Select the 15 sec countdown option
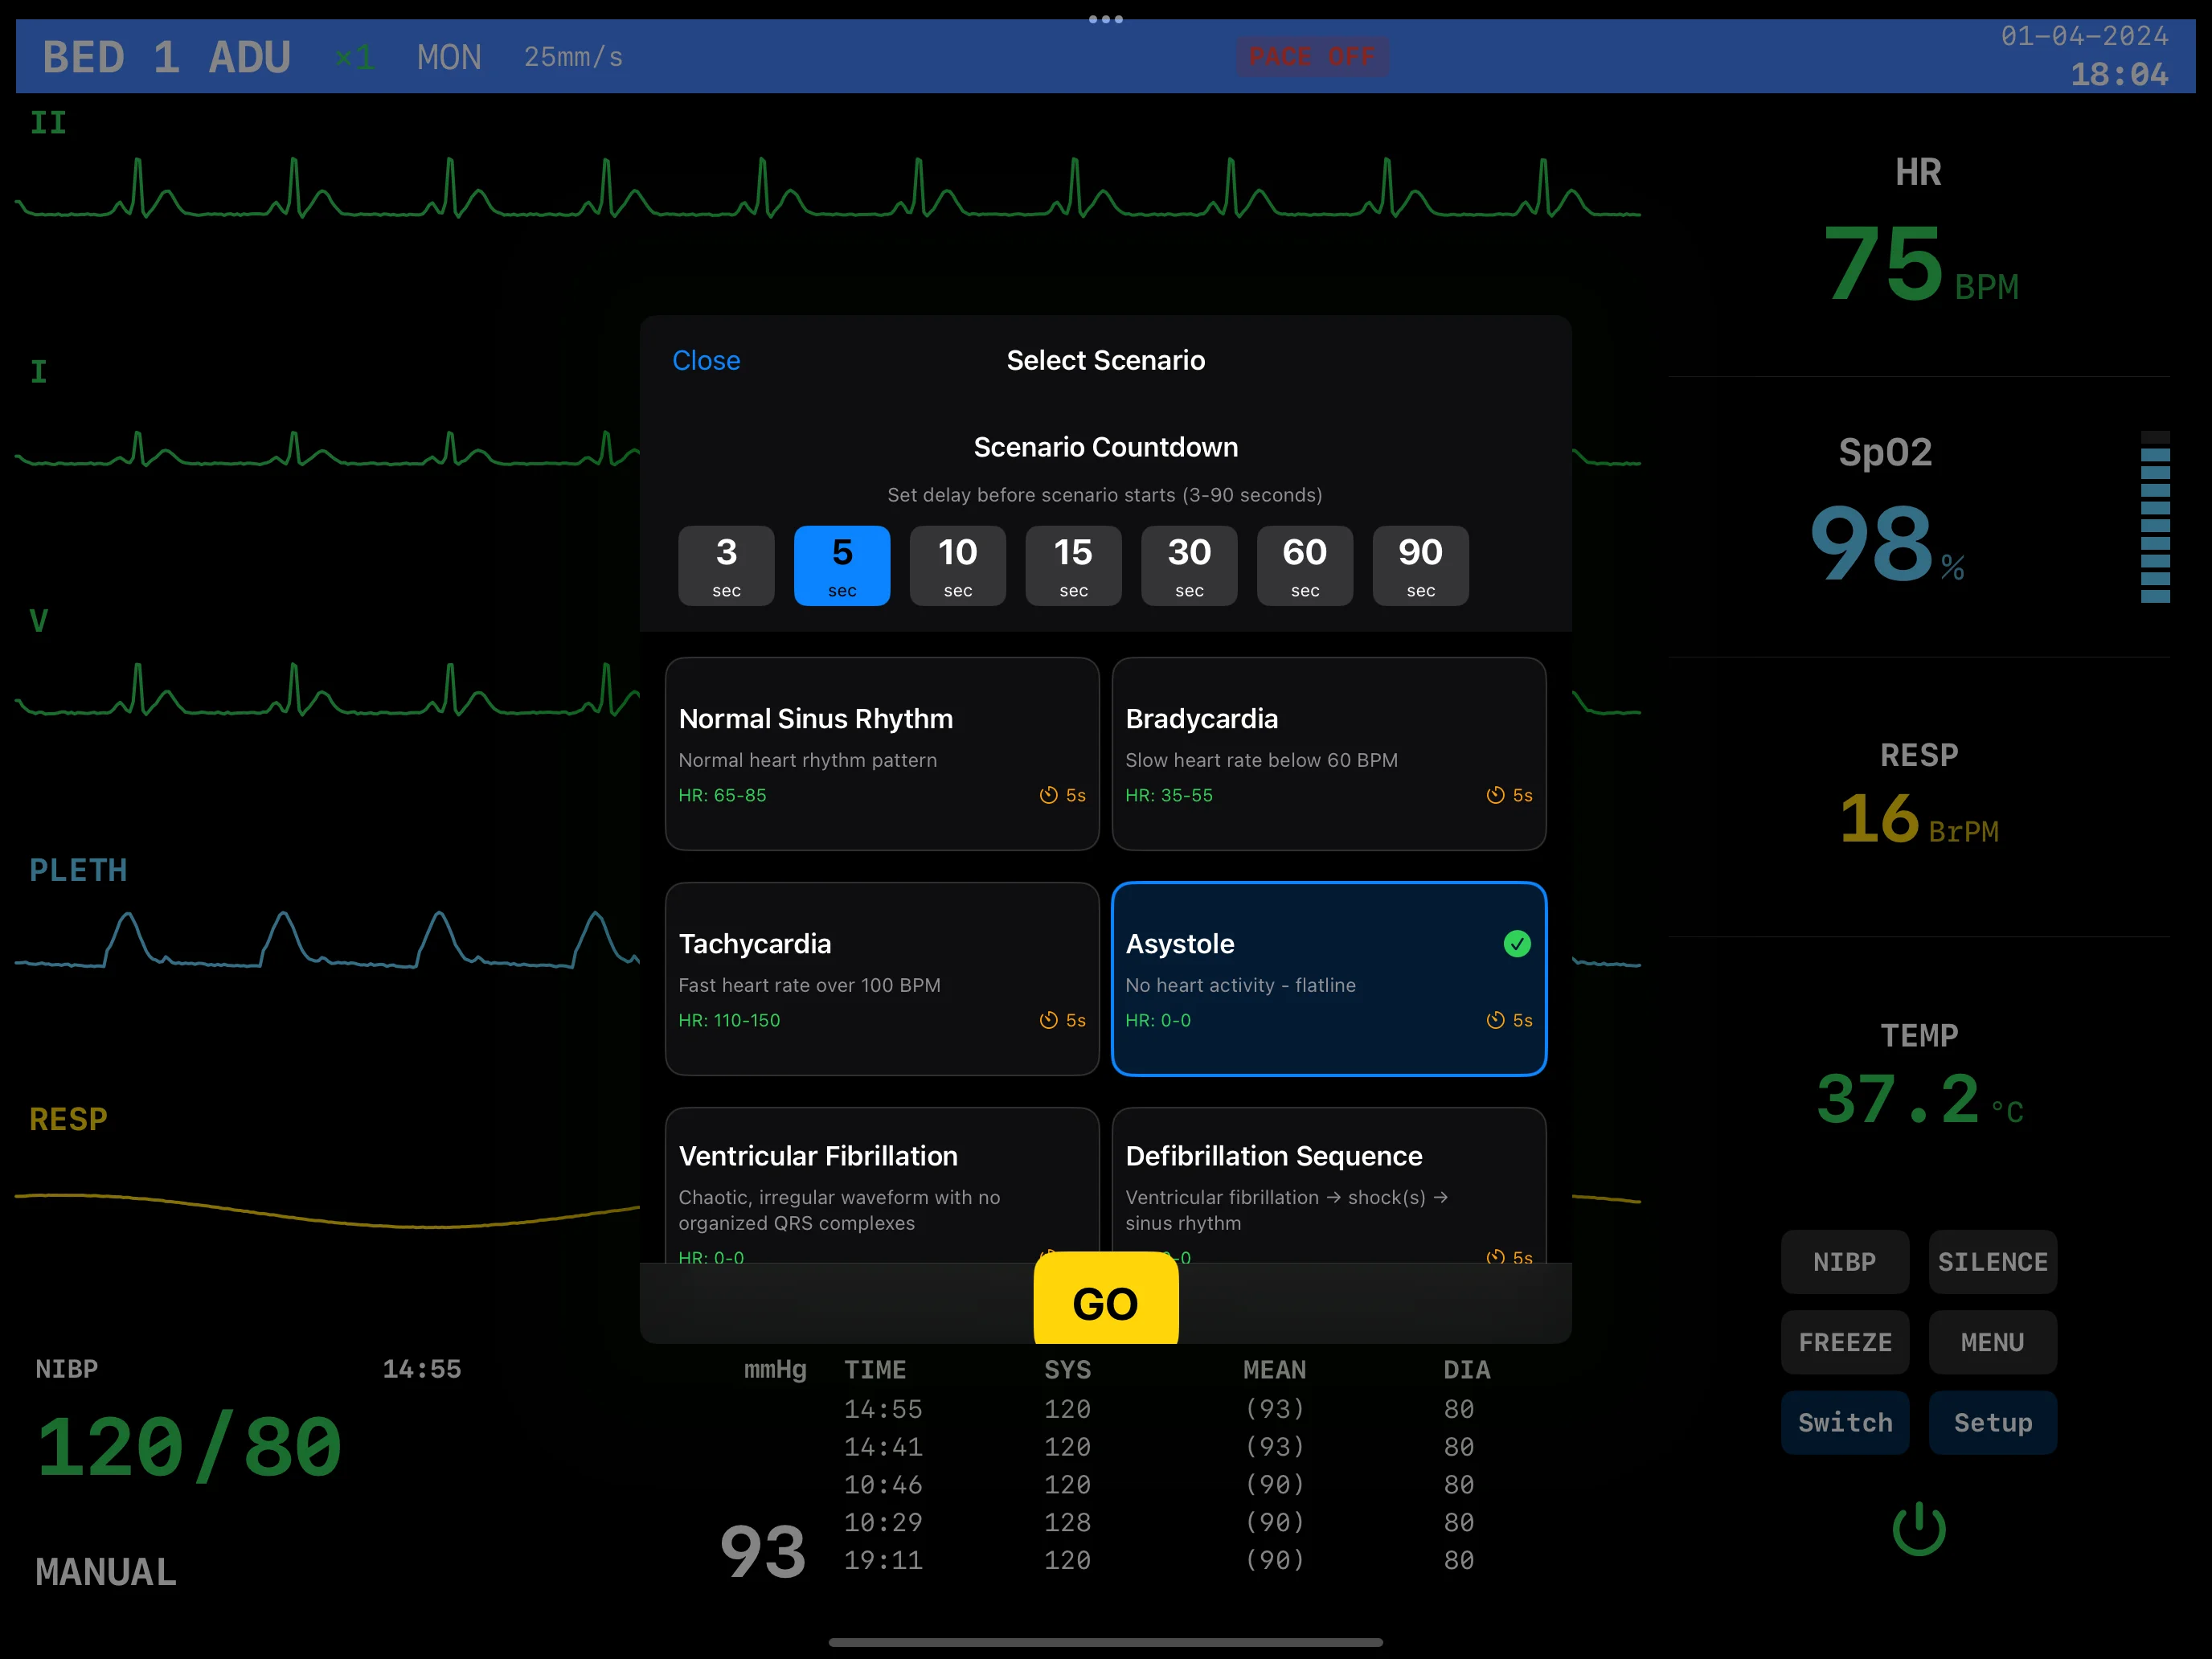The height and width of the screenshot is (1659, 2212). [x=1073, y=565]
